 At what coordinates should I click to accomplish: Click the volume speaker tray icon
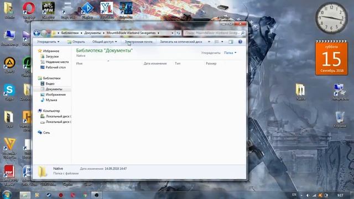(x=308, y=195)
